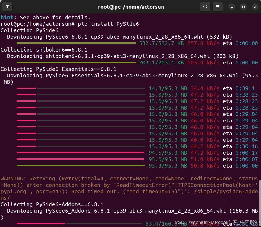Viewport: 261px width, 227px height.
Task: Click the terminal title root@pc: /home/actorsun
Action: [x=131, y=6]
